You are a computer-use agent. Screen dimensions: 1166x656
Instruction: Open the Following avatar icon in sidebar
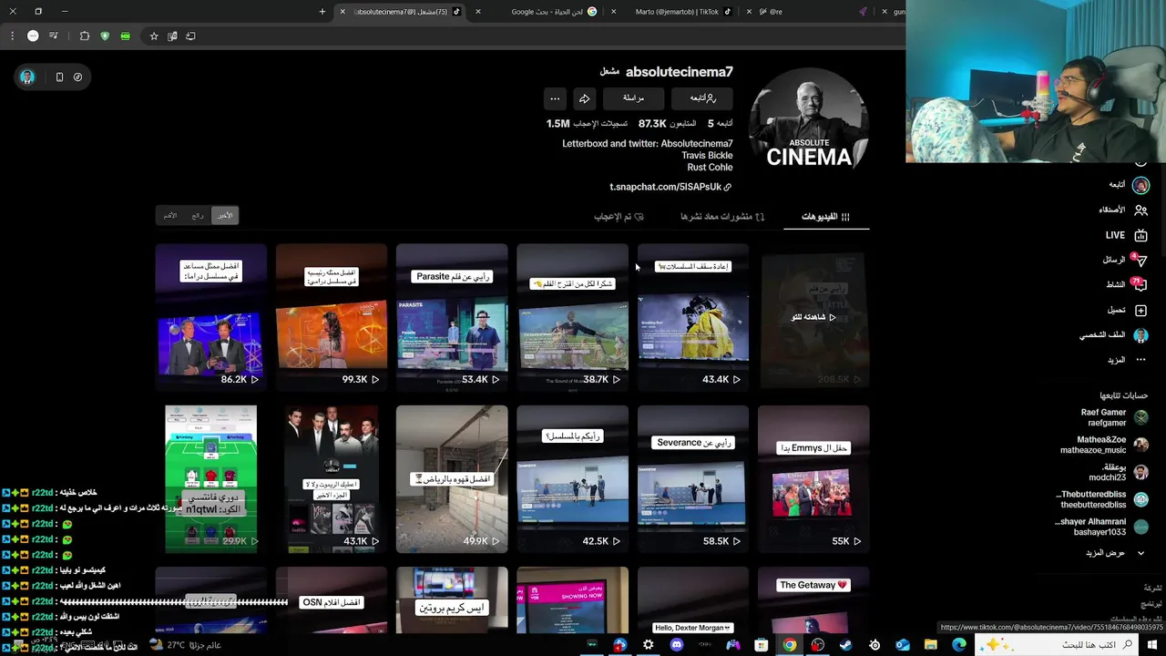1140,185
